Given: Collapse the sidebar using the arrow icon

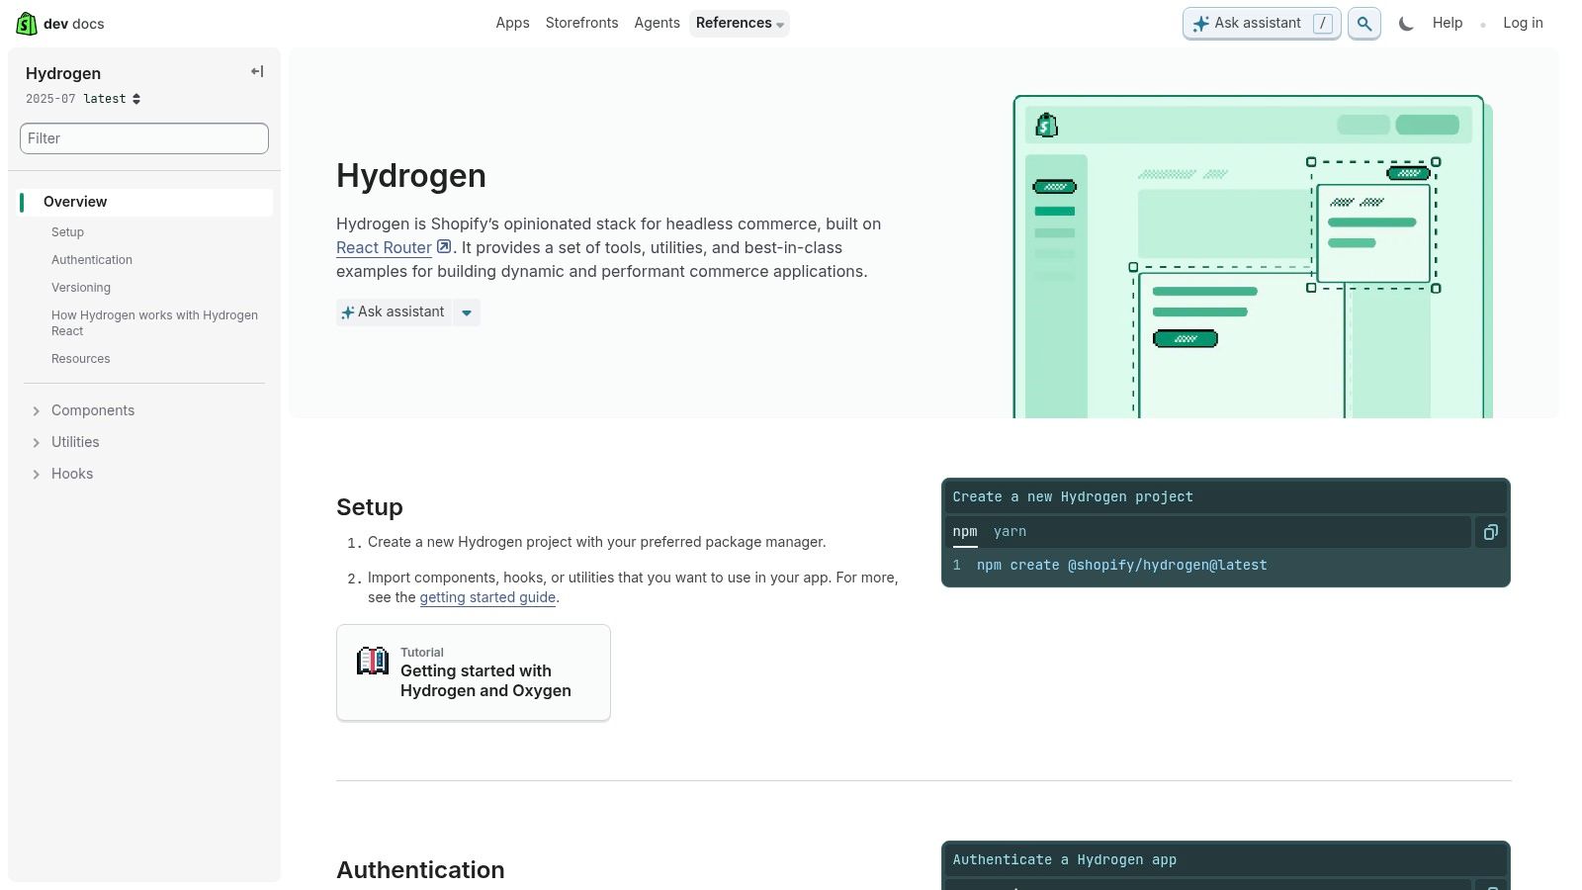Looking at the screenshot, I should 256,71.
